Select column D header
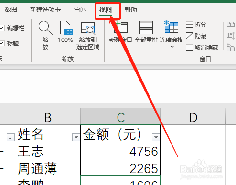This screenshot has width=236, height=185. tap(193, 117)
